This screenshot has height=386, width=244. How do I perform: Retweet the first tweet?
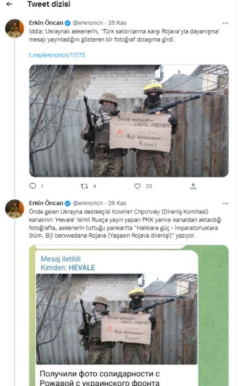[x=84, y=186]
